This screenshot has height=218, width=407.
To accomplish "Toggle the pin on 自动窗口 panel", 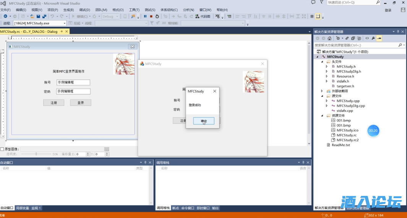I will click(145, 162).
